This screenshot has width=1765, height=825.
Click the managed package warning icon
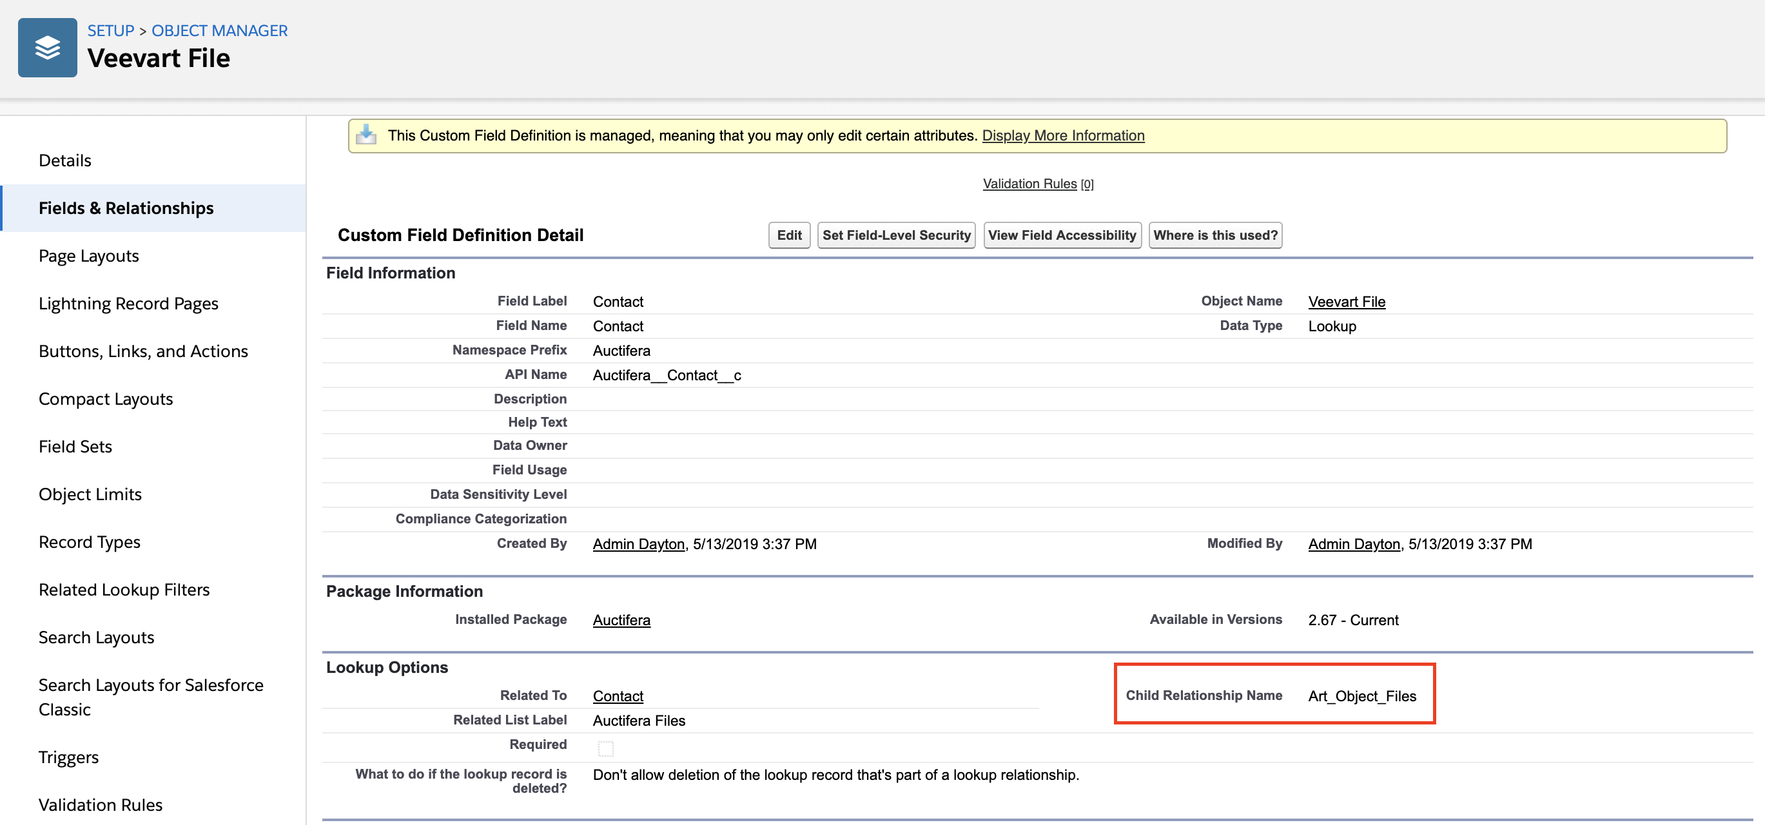(366, 135)
